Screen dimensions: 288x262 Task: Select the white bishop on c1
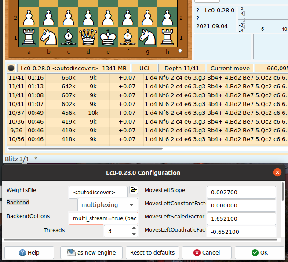[68, 37]
